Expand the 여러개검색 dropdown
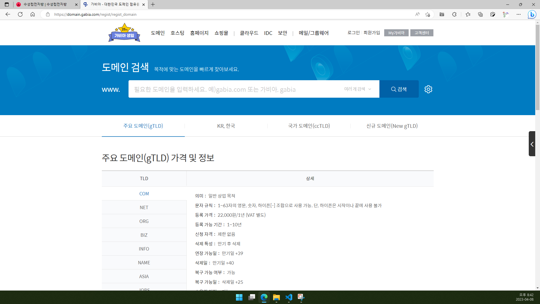Screen dimensions: 540x304 pyautogui.click(x=358, y=89)
